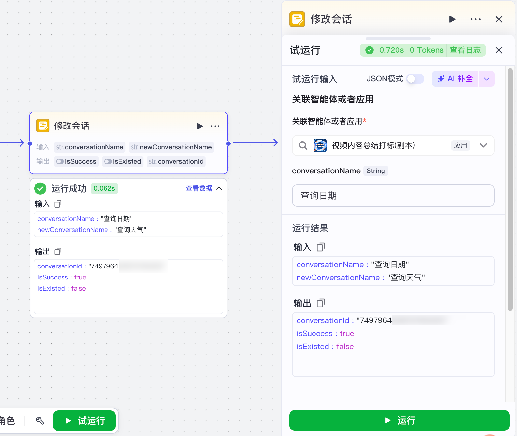The image size is (517, 436).
Task: Expand the AI 补全 dropdown arrow
Action: coord(487,79)
